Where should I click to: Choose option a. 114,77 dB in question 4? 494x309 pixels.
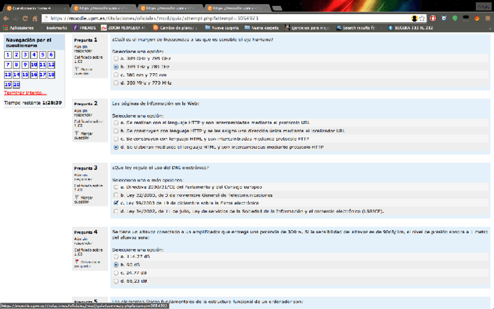(116, 256)
